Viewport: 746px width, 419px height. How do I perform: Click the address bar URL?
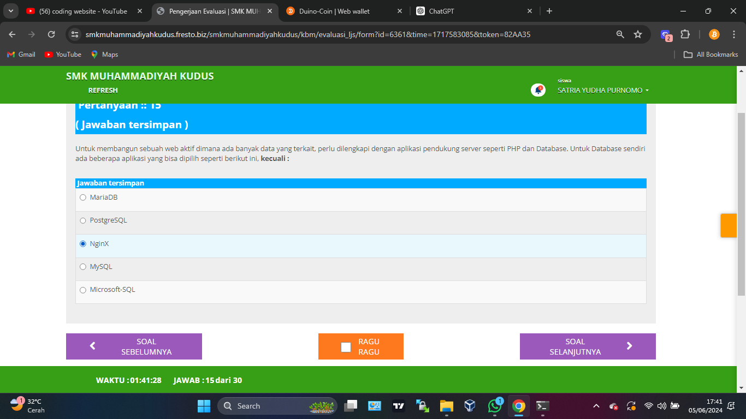pyautogui.click(x=308, y=34)
